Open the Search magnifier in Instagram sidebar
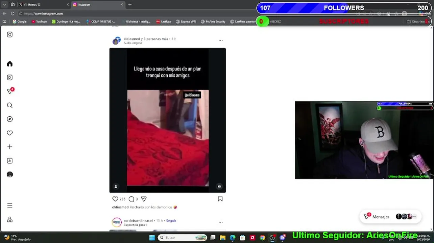 click(x=10, y=105)
